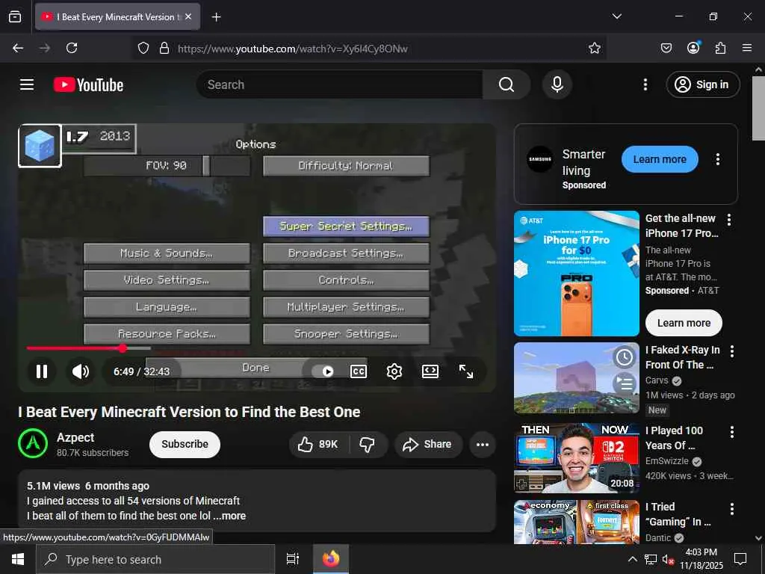The width and height of the screenshot is (765, 574).
Task: Add X-Ray video to Watch later
Action: [624, 357]
